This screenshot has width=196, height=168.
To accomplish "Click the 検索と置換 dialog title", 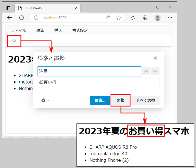I will point(51,58).
